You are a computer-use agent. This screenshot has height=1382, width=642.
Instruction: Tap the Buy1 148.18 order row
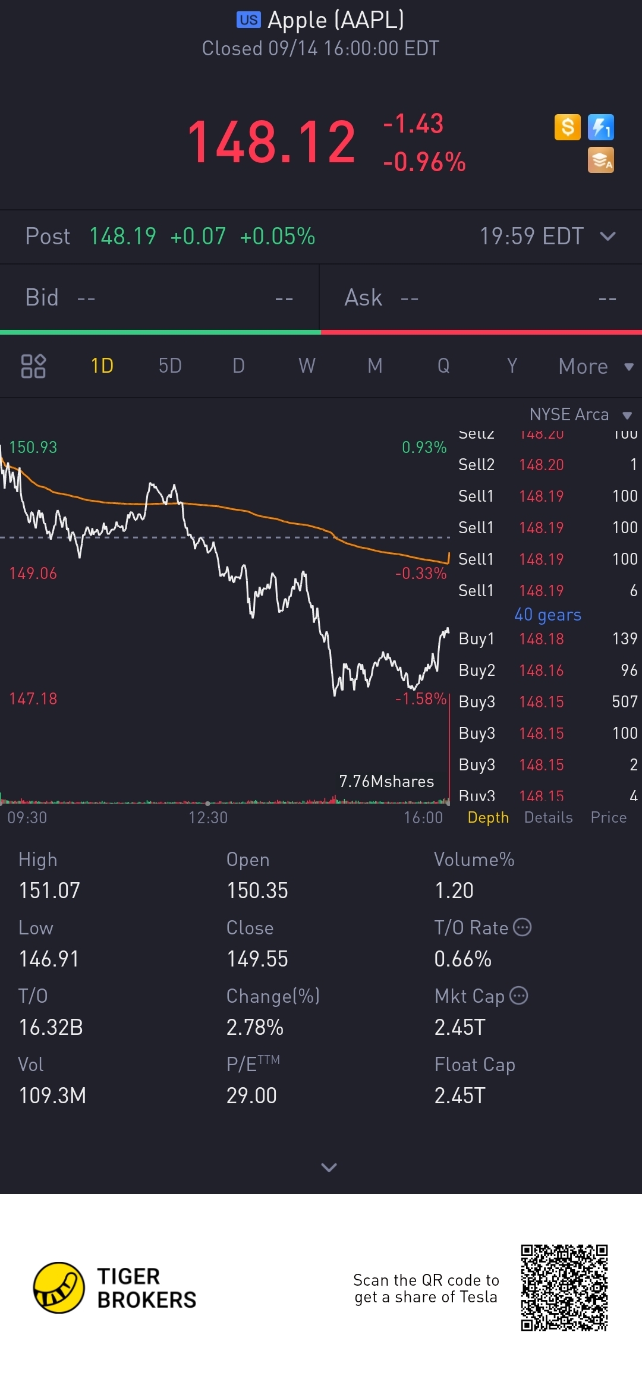pyautogui.click(x=547, y=639)
